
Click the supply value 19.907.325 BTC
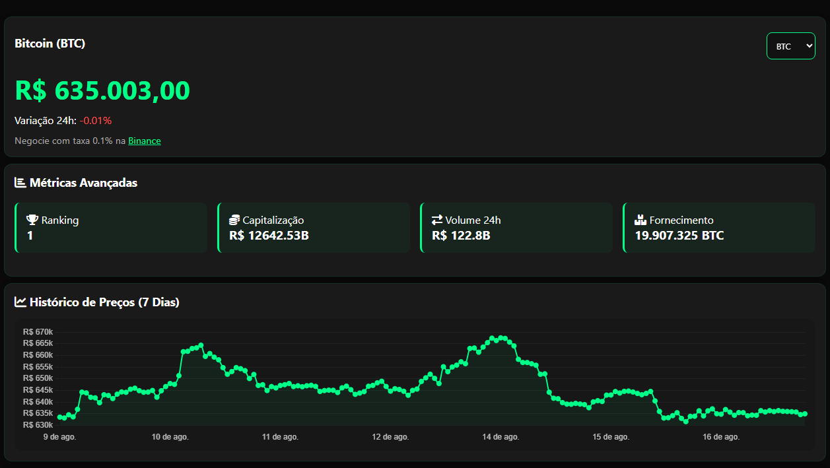pyautogui.click(x=679, y=236)
